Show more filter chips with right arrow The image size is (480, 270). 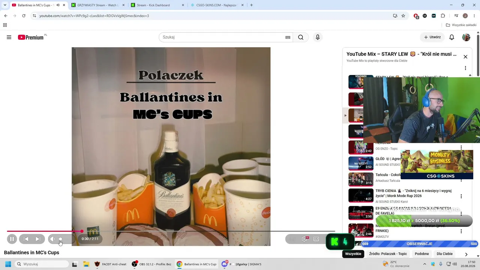click(466, 254)
